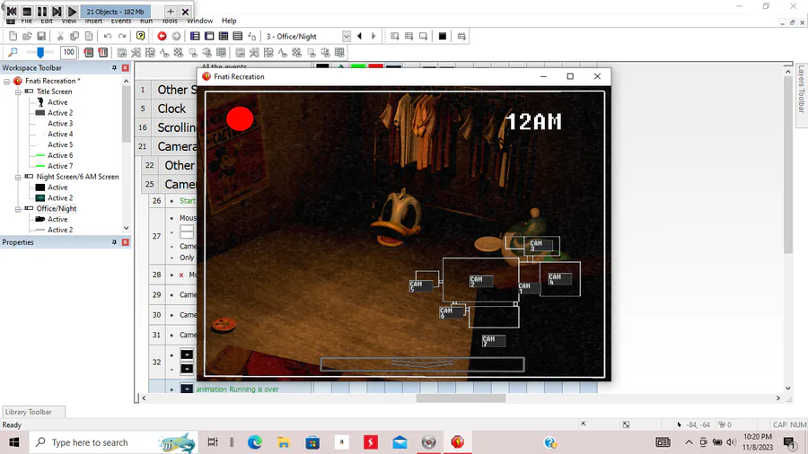This screenshot has width=808, height=454.
Task: Pause the running application
Action: coord(41,12)
